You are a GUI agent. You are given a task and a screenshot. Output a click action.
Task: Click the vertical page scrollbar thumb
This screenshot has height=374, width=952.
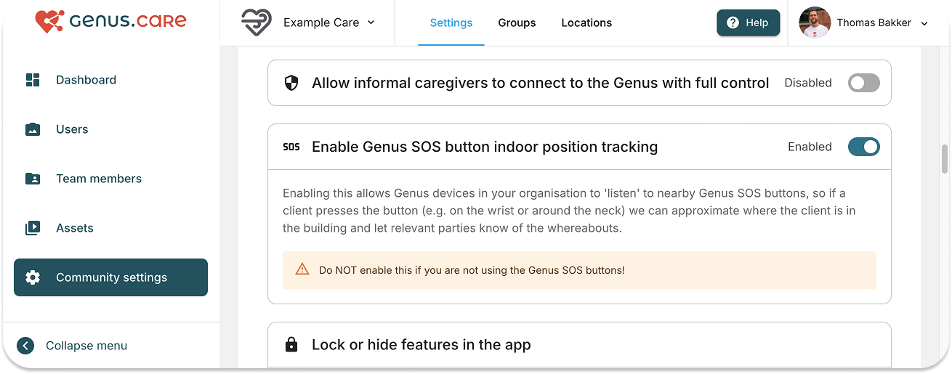(x=945, y=159)
